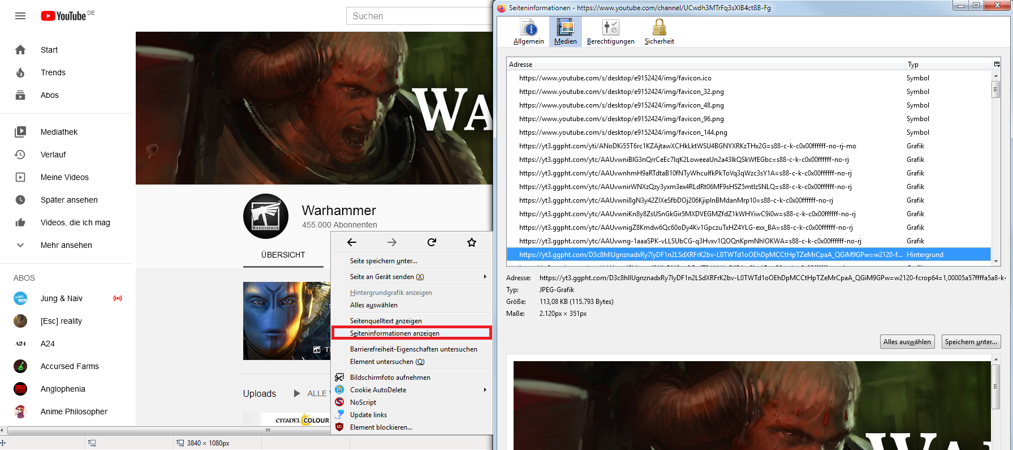Open Sicherheit in page info window

[x=659, y=32]
